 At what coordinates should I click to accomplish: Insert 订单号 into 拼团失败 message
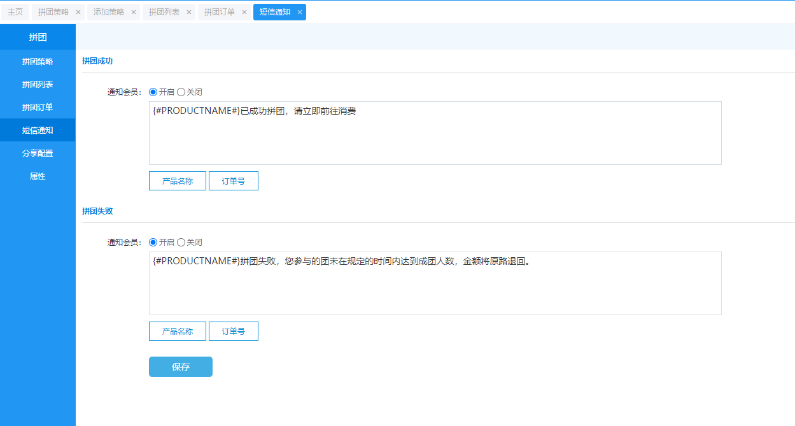pos(233,331)
